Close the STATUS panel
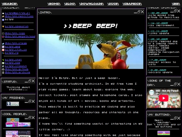This screenshot has height=137, width=182. (33, 81)
